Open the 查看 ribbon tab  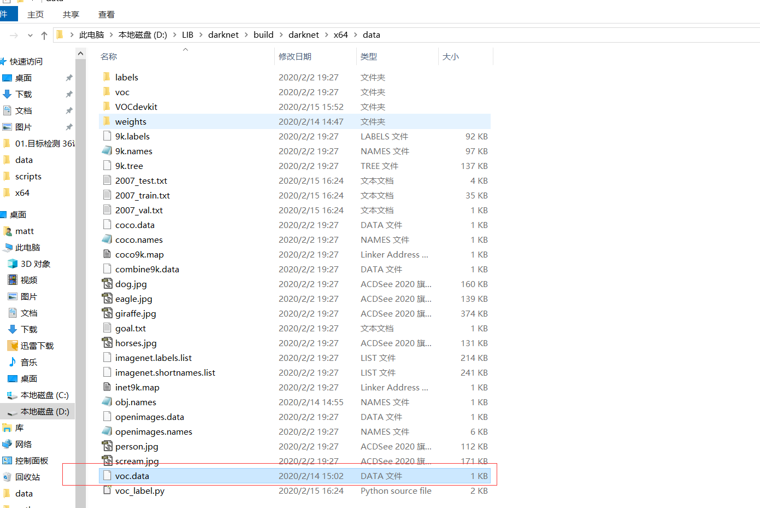click(107, 14)
